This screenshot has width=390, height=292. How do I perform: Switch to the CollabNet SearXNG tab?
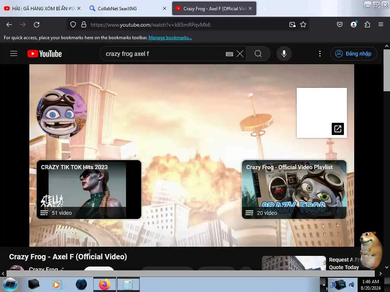click(x=125, y=8)
